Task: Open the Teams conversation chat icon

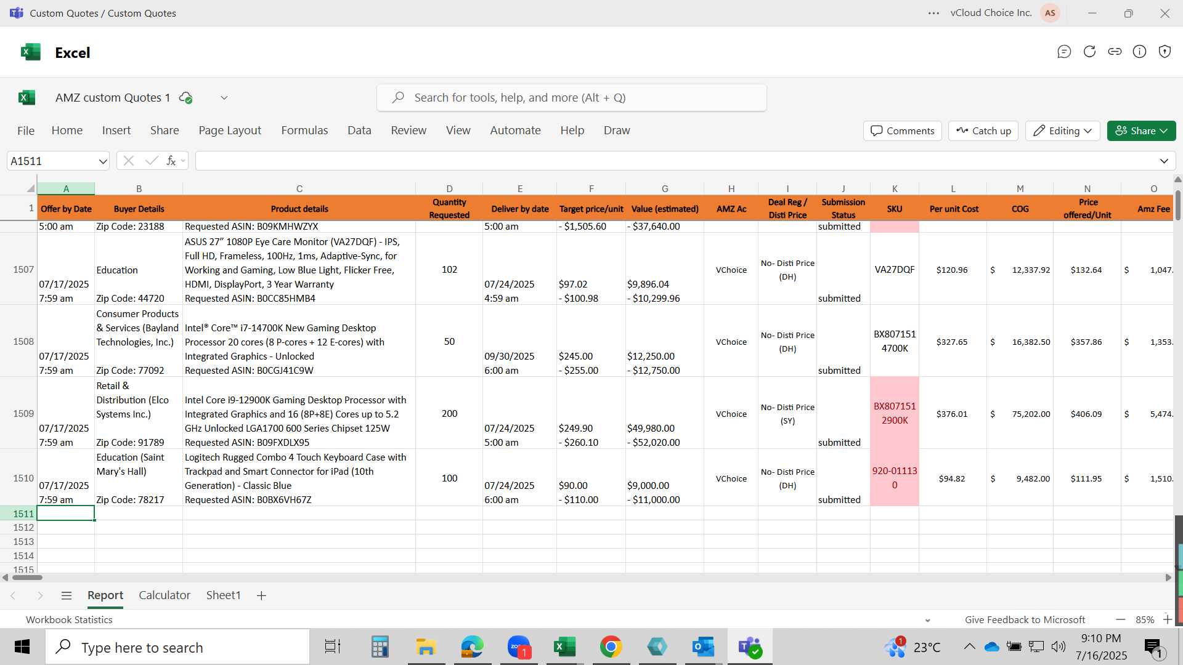Action: (1064, 52)
